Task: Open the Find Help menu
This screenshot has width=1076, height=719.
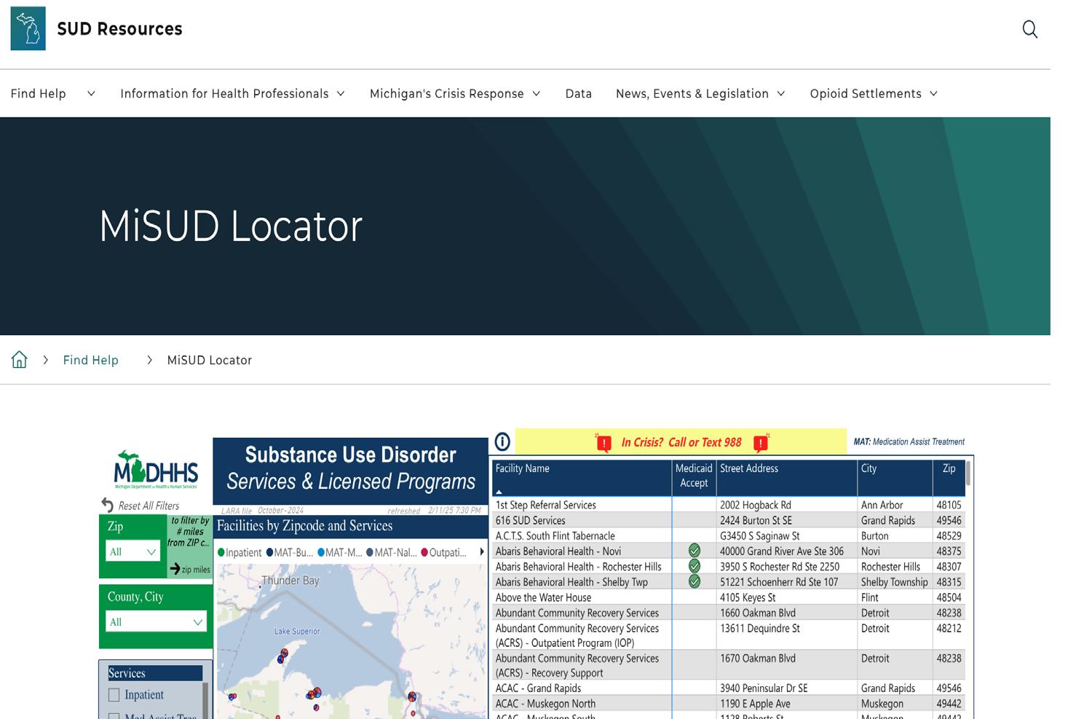Action: coord(38,93)
